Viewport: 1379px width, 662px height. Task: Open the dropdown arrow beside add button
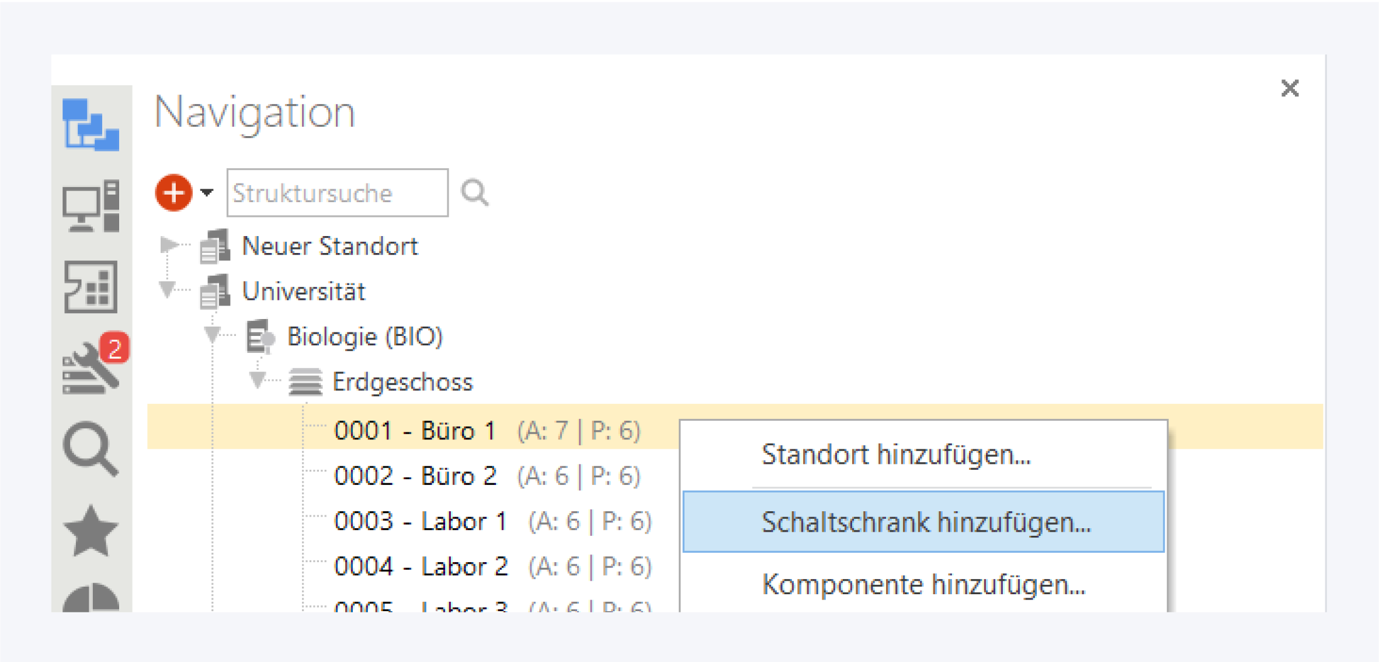[207, 192]
